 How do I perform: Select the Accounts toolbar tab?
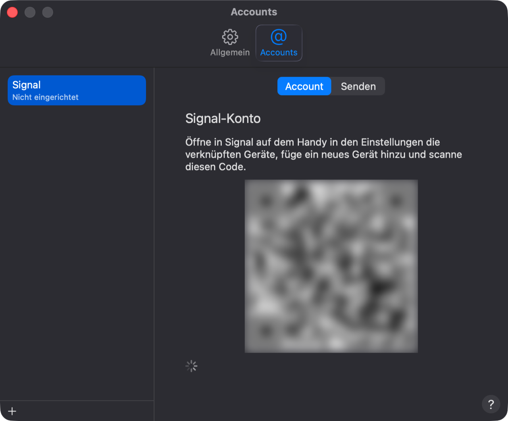[279, 43]
